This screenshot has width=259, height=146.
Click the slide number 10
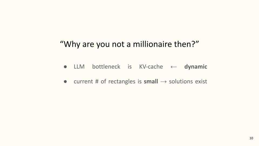point(251,138)
